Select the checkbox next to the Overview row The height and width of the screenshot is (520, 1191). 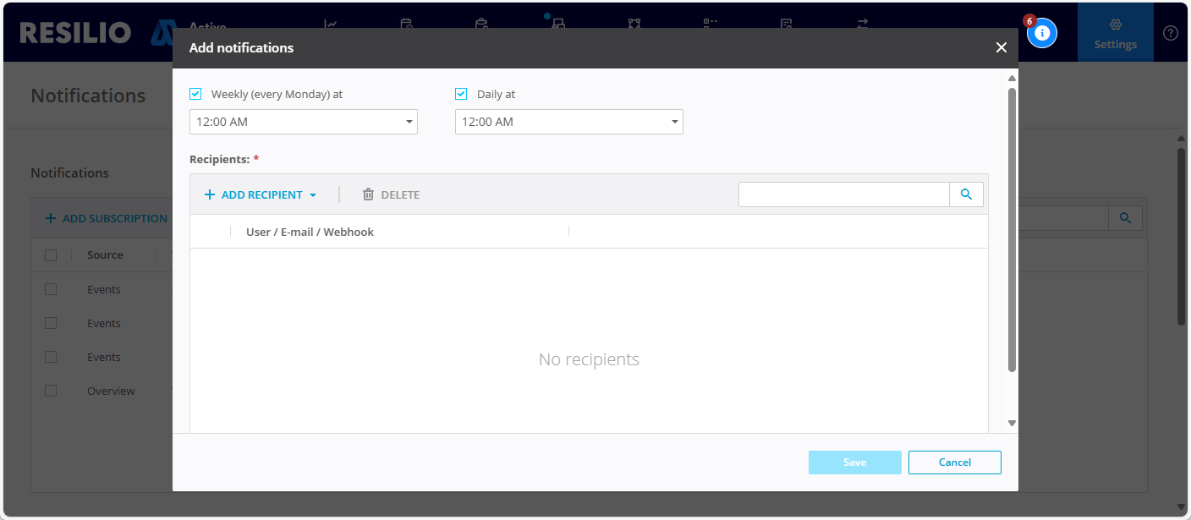[x=50, y=390]
